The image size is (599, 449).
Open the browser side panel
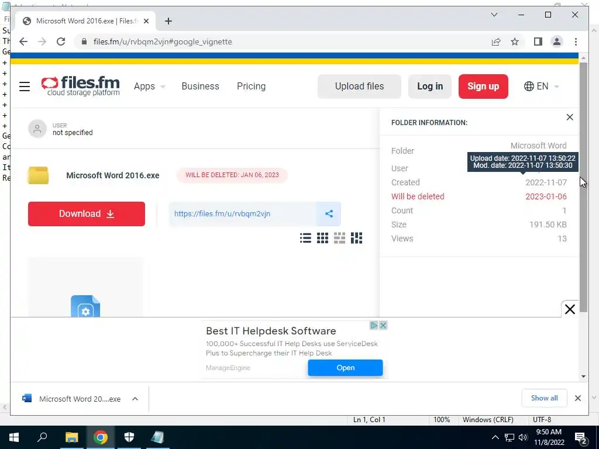pos(538,42)
